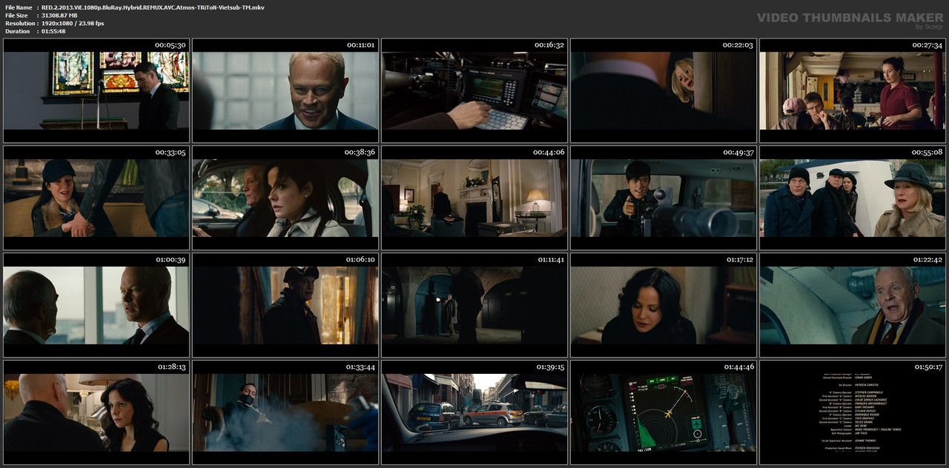949x468 pixels.
Task: Click the 'File Name' label
Action: (x=19, y=7)
